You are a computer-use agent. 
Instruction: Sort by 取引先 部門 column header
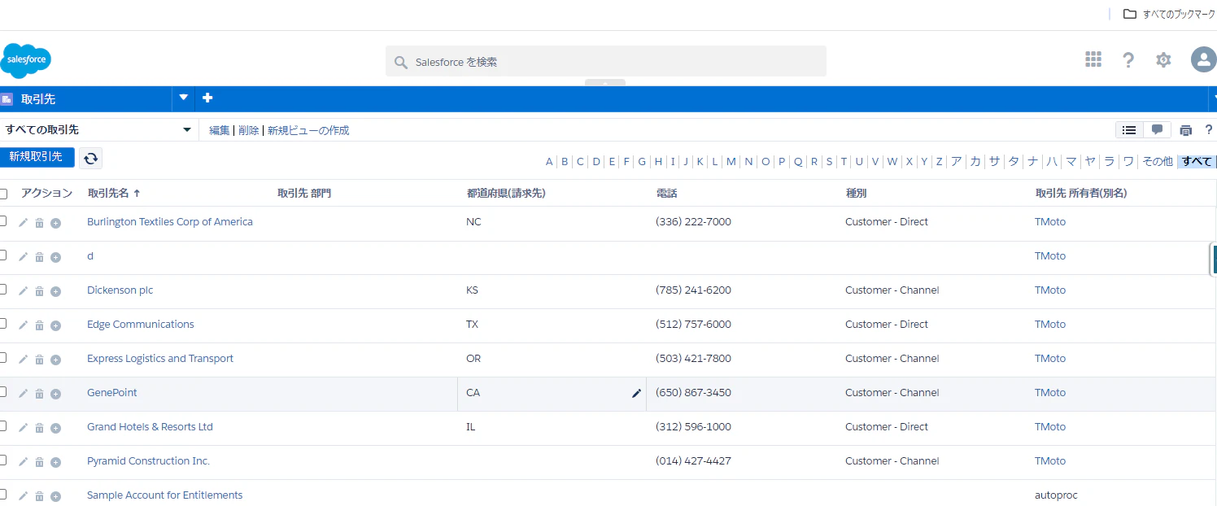pos(304,194)
